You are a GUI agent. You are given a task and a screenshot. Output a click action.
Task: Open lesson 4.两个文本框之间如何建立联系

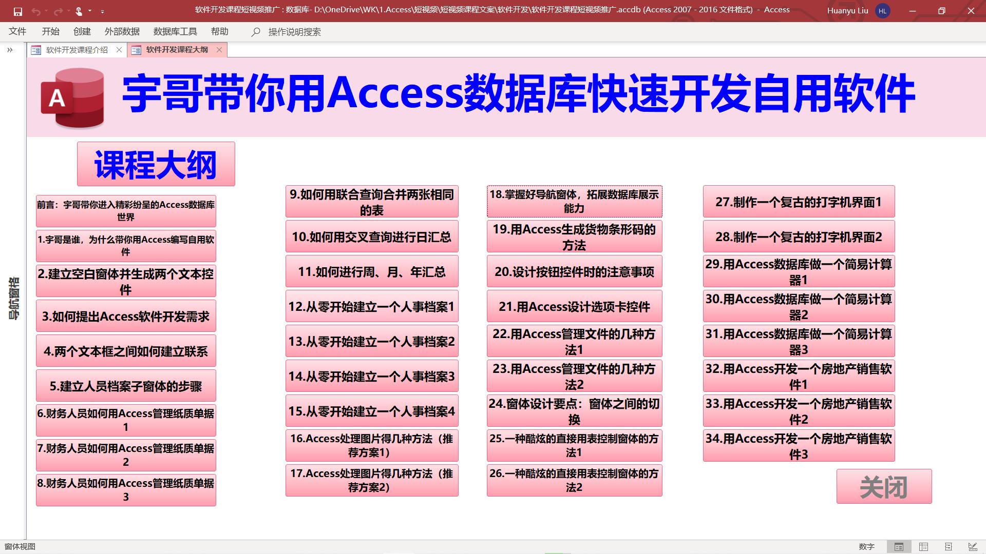point(126,350)
